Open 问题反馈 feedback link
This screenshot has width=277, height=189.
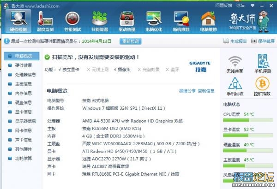[x=223, y=6]
